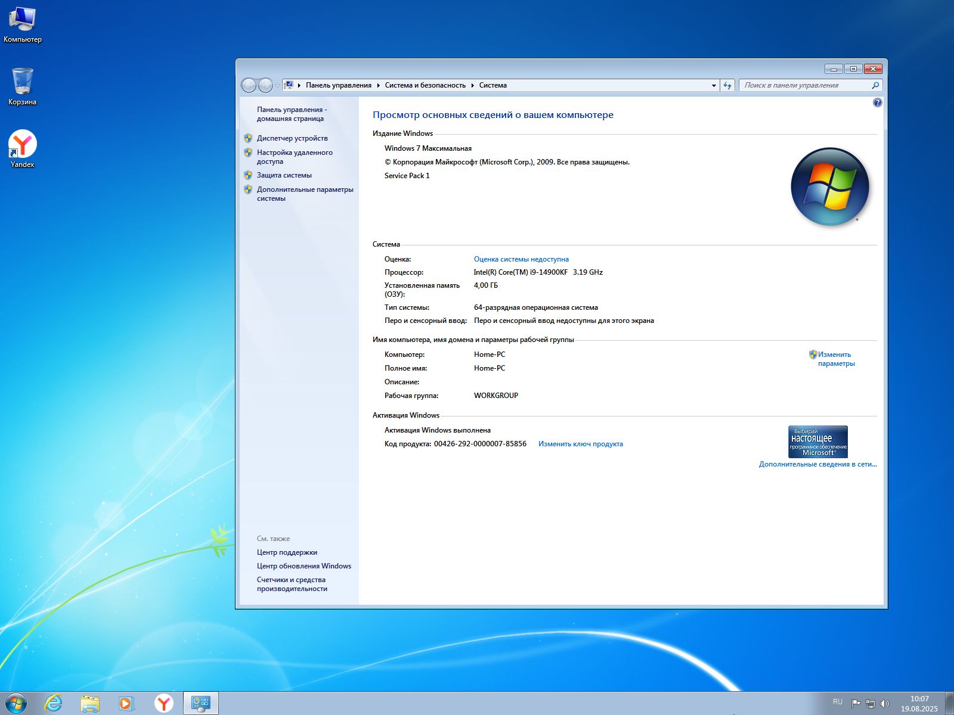Open Диспетчер устройств
This screenshot has width=954, height=715.
[x=292, y=138]
